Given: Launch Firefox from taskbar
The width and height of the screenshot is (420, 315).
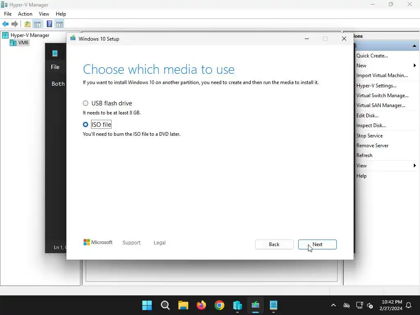Looking at the screenshot, I should click(201, 305).
